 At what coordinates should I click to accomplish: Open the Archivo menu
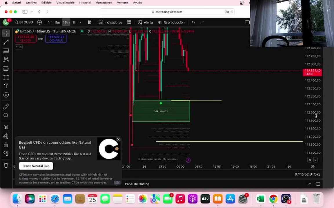(31, 3)
